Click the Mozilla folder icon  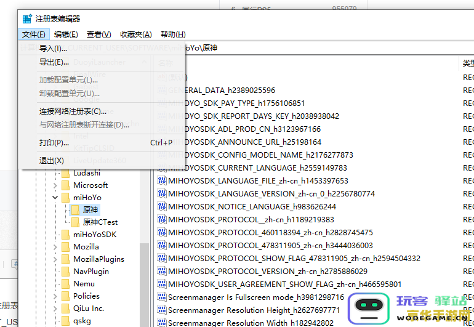(x=66, y=247)
